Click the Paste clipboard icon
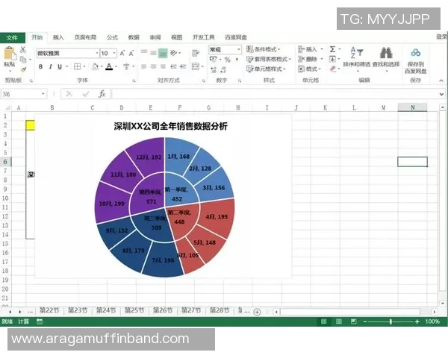This screenshot has height=358, width=448. click(10, 54)
